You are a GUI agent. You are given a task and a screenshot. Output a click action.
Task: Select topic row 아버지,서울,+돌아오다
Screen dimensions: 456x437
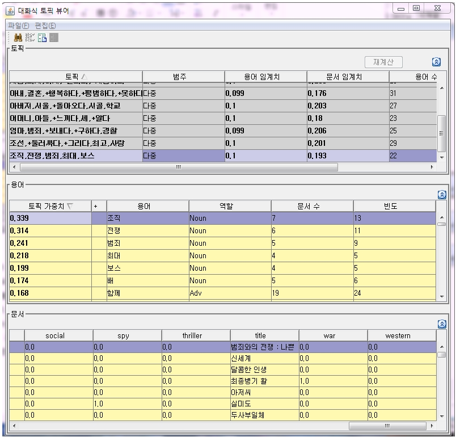tap(223, 106)
